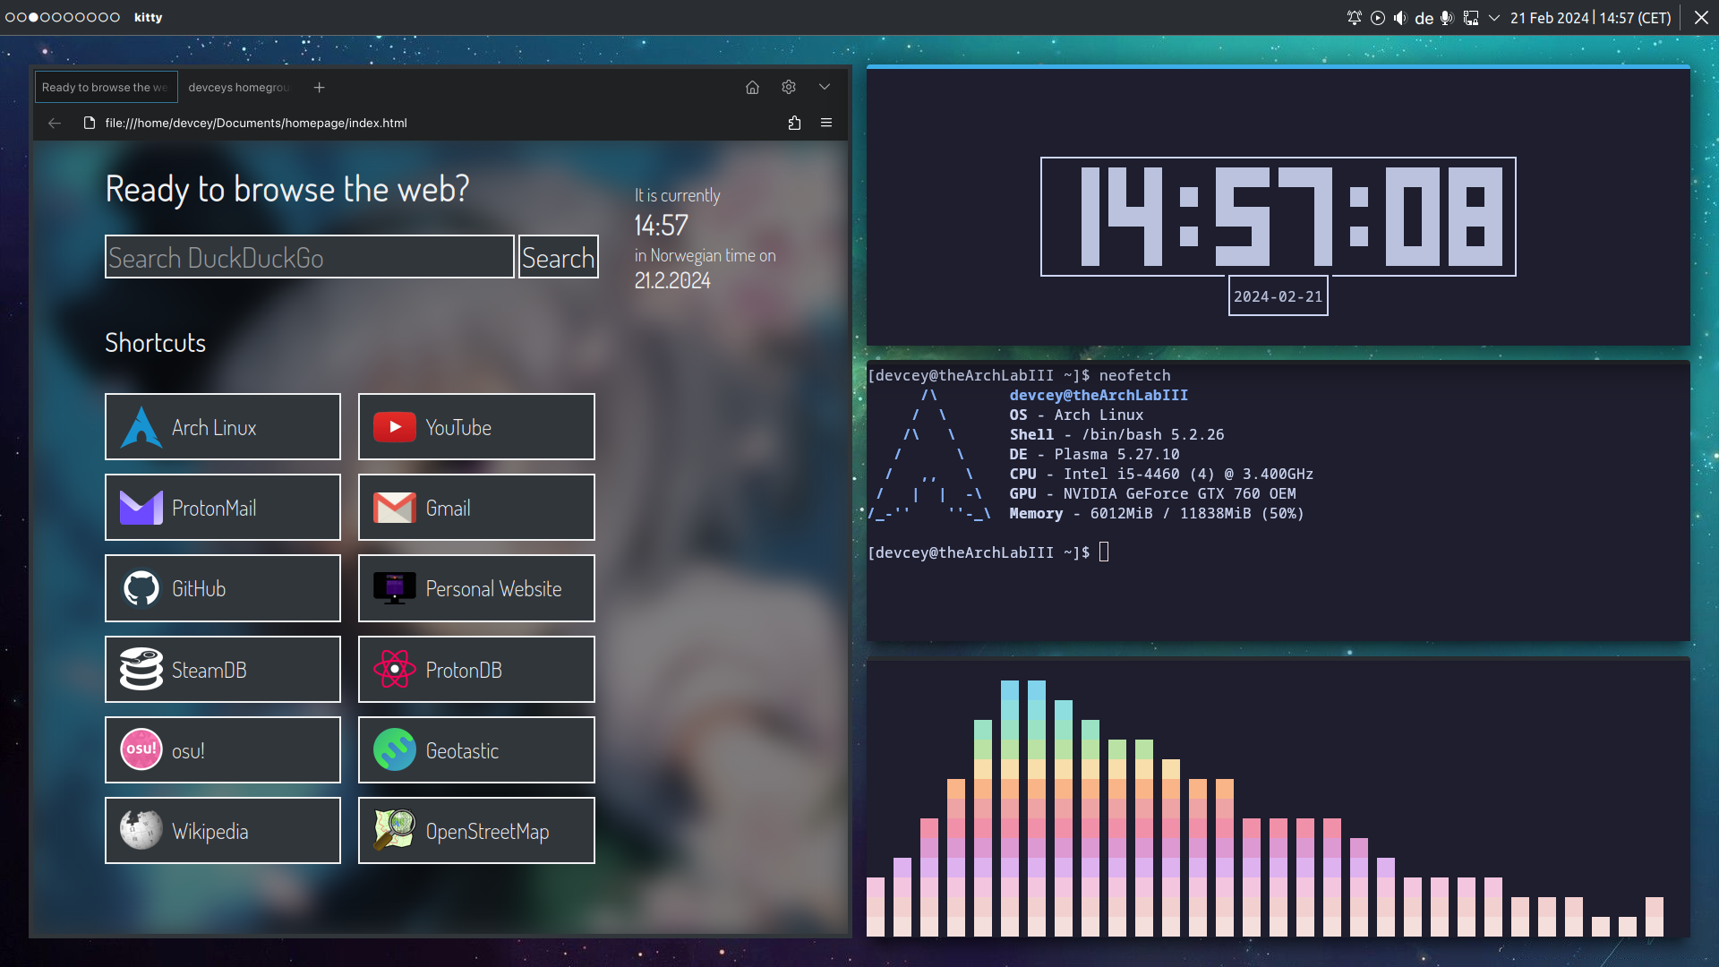Go to browser home page icon
This screenshot has width=1719, height=967.
(752, 87)
